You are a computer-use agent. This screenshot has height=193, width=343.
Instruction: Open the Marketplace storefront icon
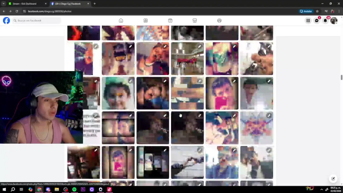point(195,21)
